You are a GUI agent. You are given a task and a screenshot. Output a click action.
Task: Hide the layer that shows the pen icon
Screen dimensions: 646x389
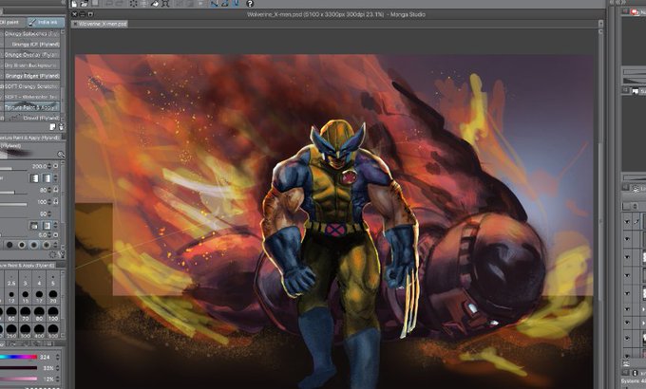click(x=627, y=222)
